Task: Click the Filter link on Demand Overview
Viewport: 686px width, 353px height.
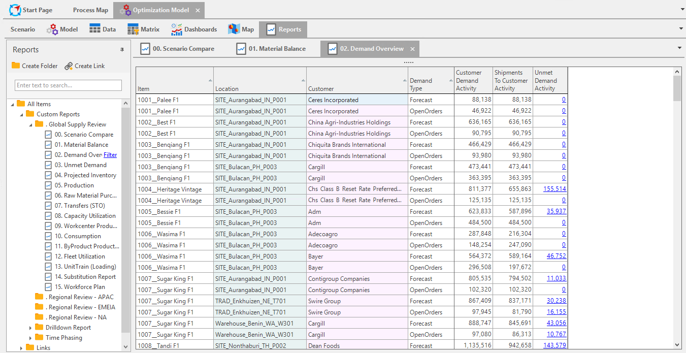Action: coord(110,155)
